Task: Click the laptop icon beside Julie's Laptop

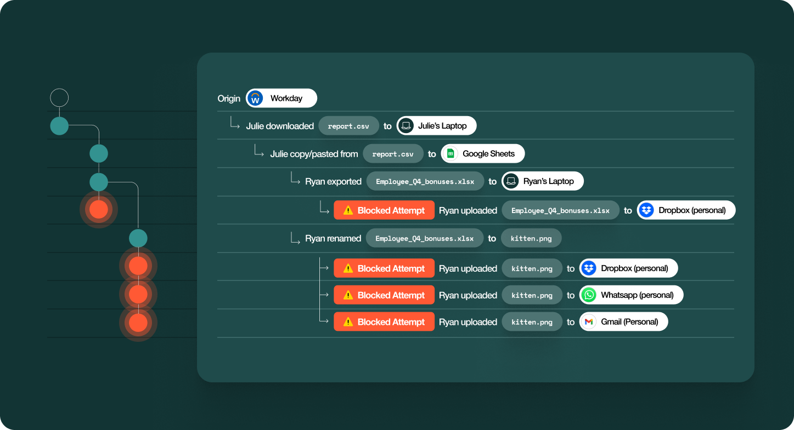Action: pos(406,126)
